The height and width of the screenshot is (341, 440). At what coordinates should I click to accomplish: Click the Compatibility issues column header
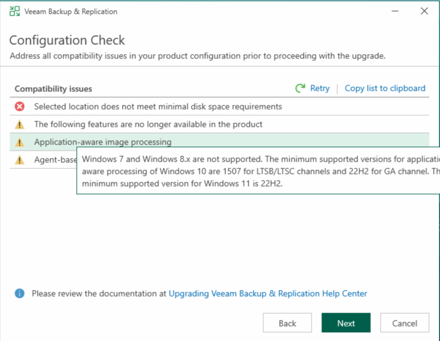click(x=53, y=89)
